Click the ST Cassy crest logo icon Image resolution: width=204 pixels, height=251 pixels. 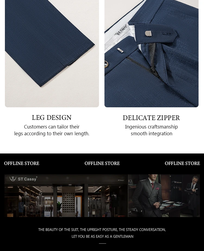coord(13,179)
